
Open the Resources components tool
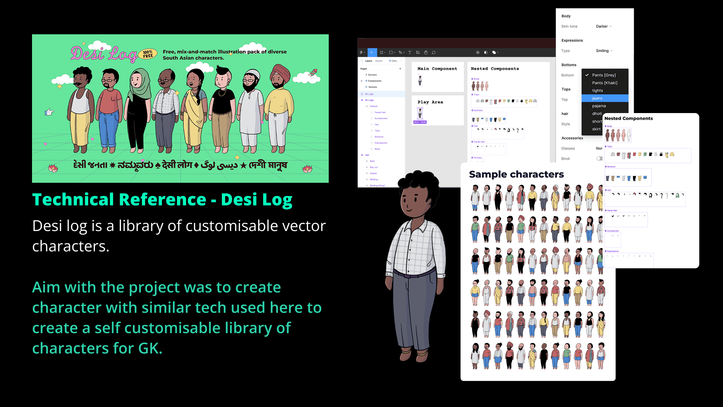pos(418,52)
